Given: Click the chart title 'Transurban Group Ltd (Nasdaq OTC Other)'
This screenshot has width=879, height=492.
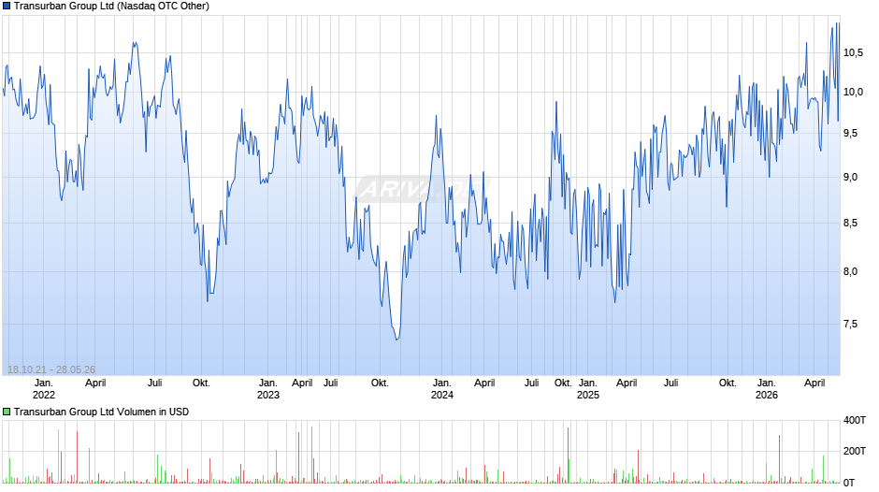Looking at the screenshot, I should (x=111, y=7).
